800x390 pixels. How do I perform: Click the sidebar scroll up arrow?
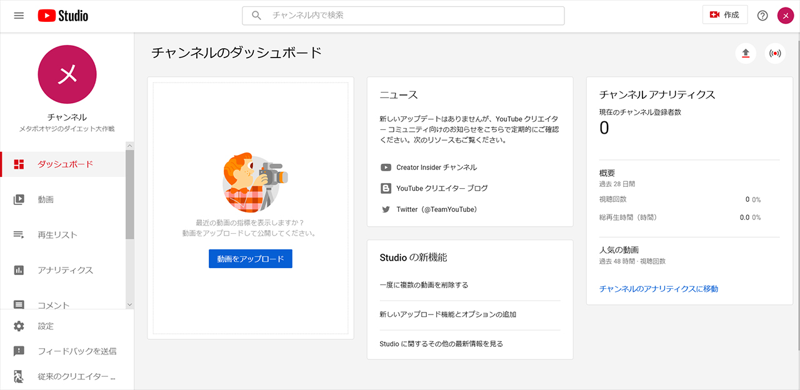(x=130, y=146)
